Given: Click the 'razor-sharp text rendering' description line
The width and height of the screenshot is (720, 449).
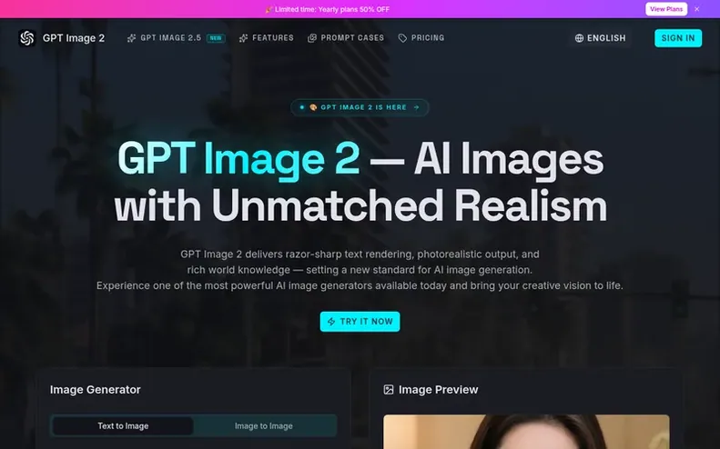Looking at the screenshot, I should 360,254.
